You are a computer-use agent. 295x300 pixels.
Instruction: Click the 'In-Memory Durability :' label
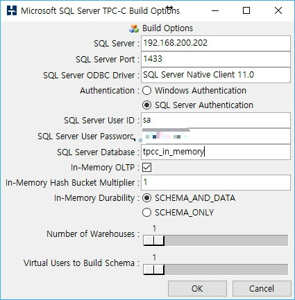coord(96,198)
